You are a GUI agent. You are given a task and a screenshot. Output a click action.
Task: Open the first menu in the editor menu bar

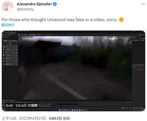(x=6, y=31)
